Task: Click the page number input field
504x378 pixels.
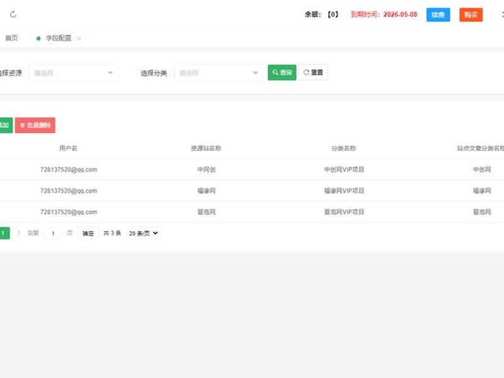Action: [x=53, y=233]
